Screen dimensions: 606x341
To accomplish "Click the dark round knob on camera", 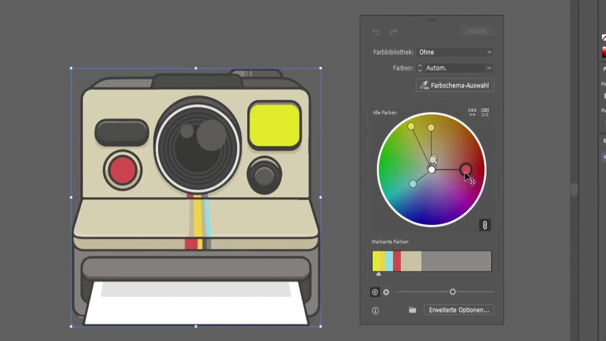I will coord(264,176).
